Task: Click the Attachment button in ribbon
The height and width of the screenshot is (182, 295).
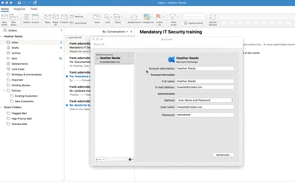Action: (x=79, y=23)
